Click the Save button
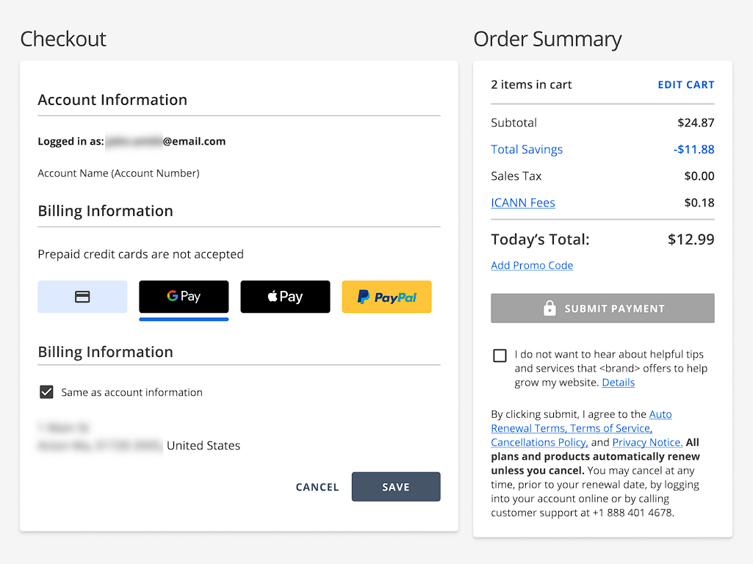Screen dimensions: 753x564 tap(396, 487)
